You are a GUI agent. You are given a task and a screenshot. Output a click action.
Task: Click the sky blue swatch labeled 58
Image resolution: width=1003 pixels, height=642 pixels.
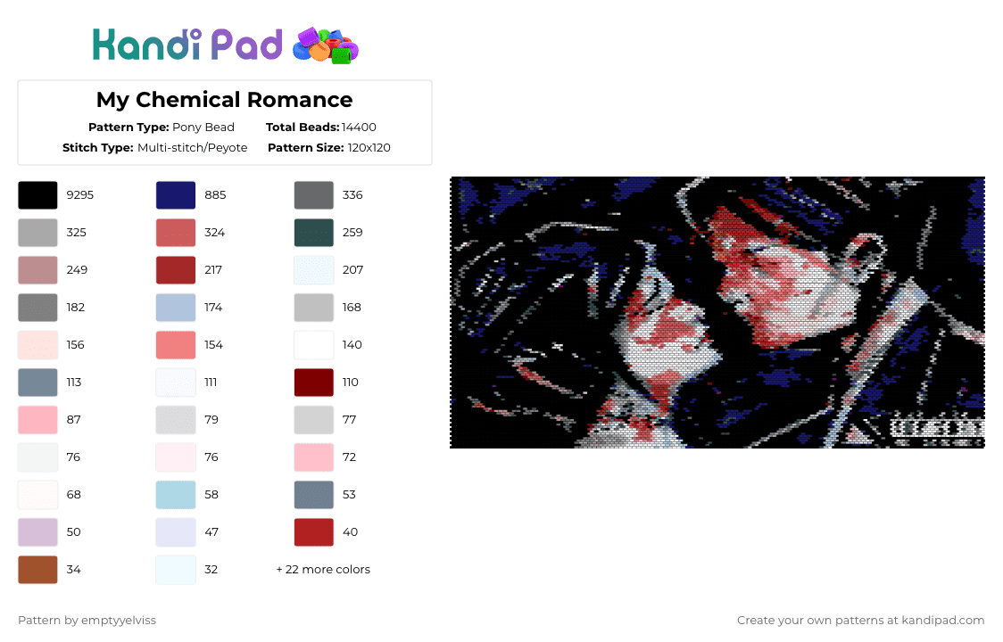(x=176, y=495)
